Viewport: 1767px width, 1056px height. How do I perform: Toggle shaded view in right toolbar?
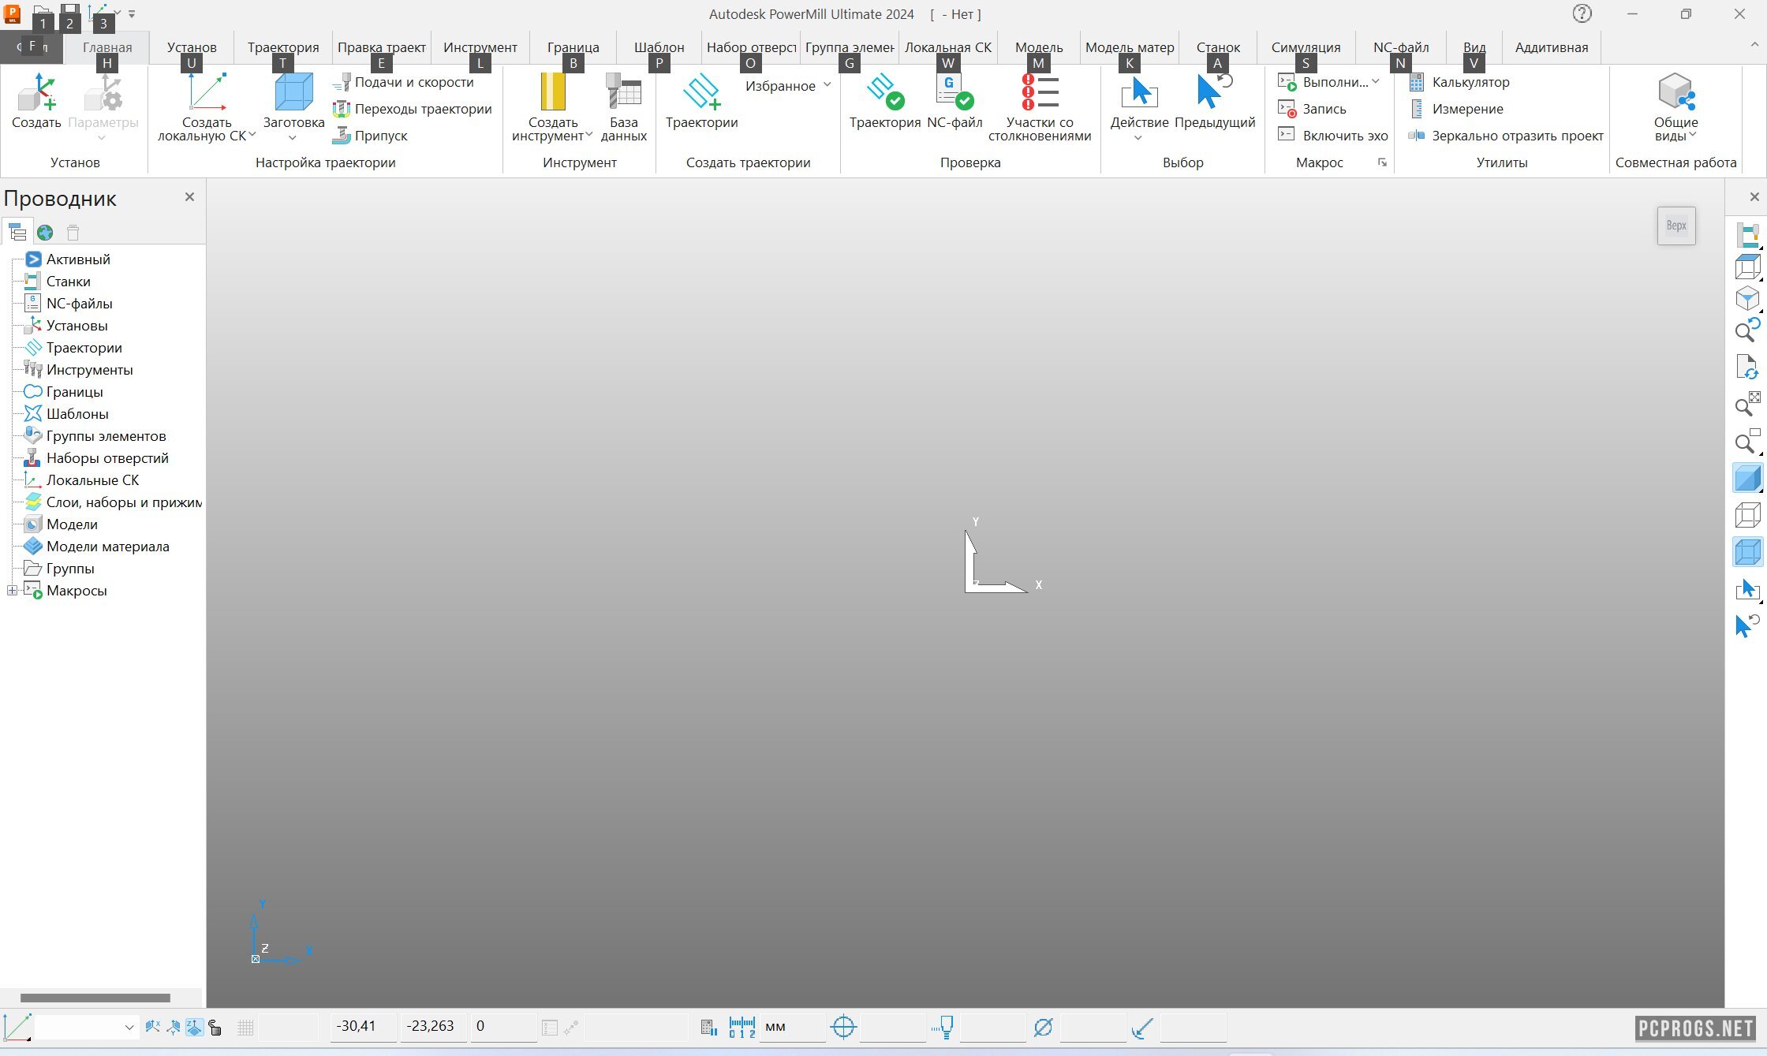pyautogui.click(x=1747, y=478)
